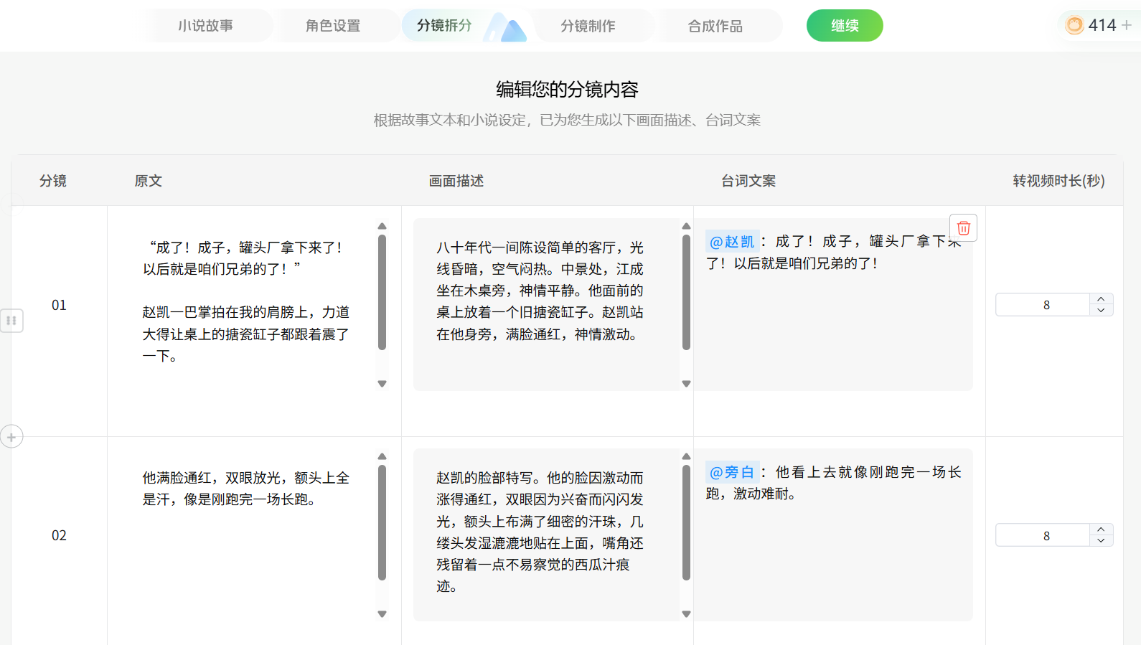Click storyboard number 01

pos(59,305)
